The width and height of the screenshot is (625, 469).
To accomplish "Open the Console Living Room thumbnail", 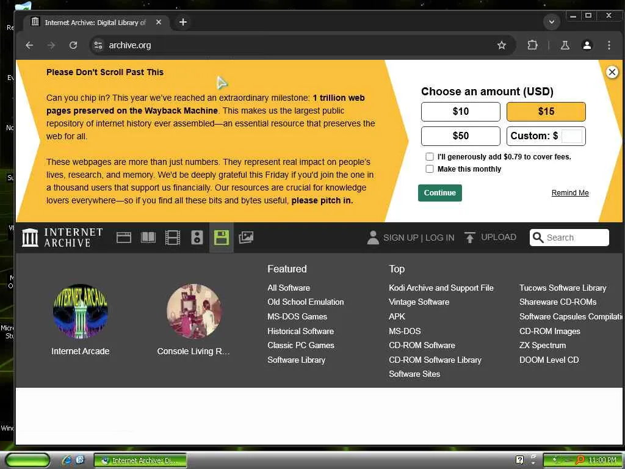I will 193,311.
